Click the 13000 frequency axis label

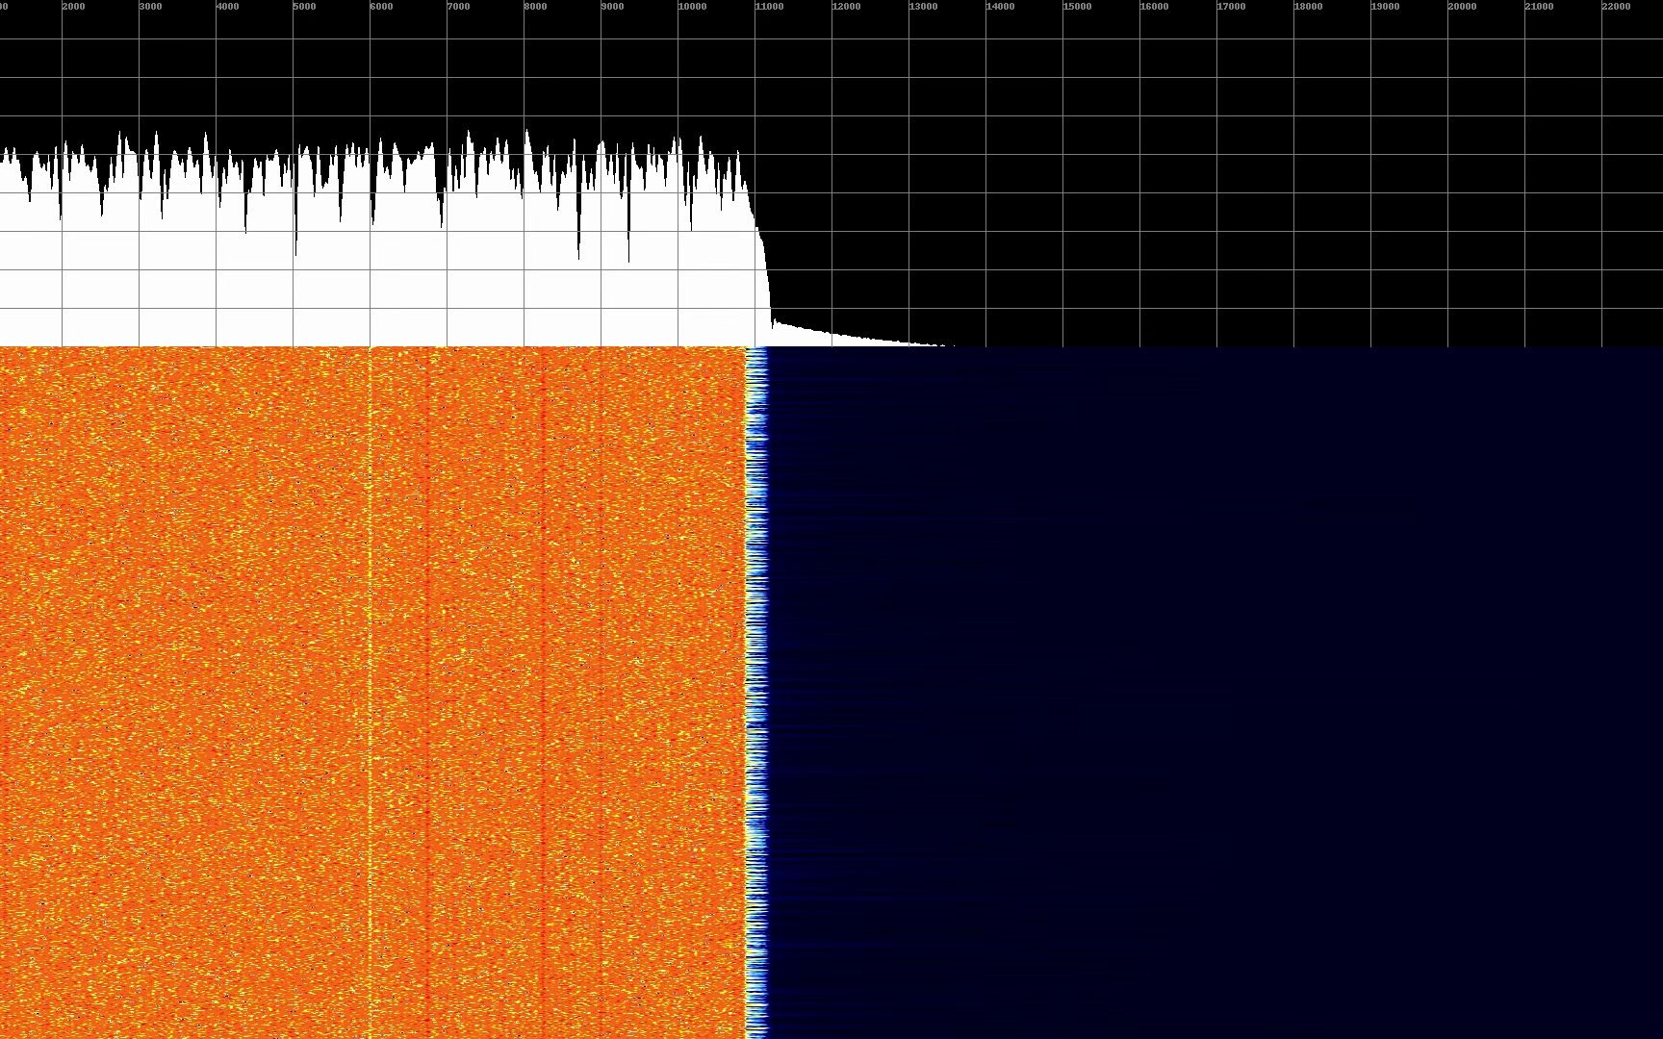click(x=924, y=7)
